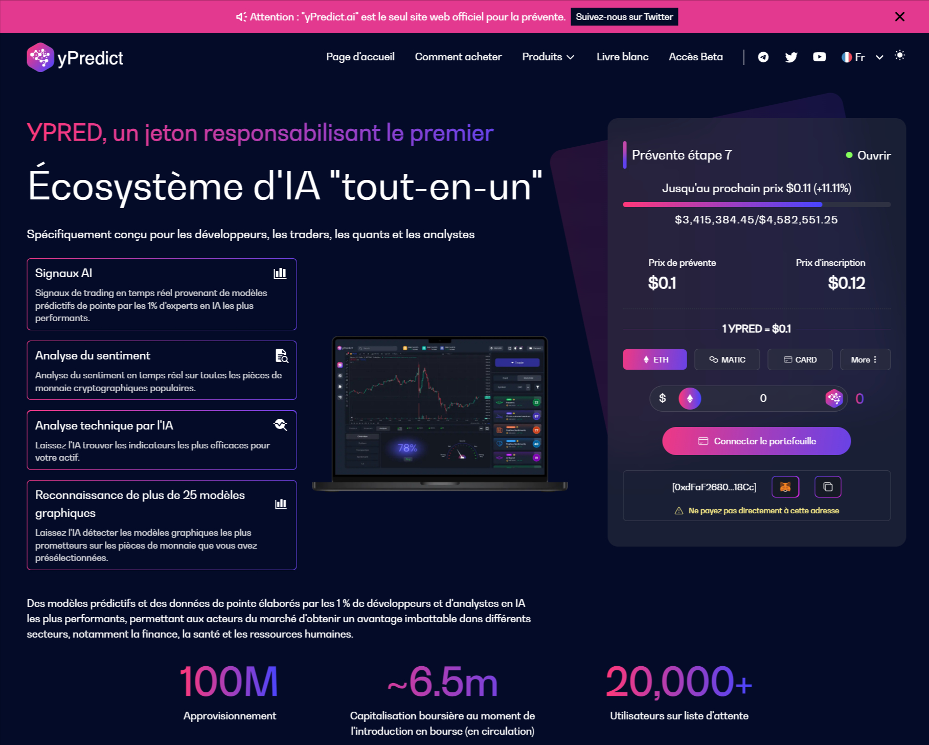Click the French flag icon
Viewport: 929px width, 745px height.
coord(847,57)
